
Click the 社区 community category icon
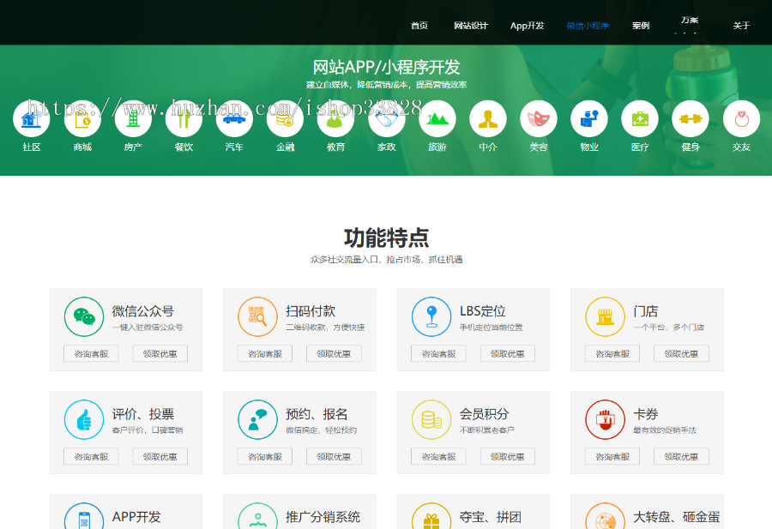[x=31, y=119]
